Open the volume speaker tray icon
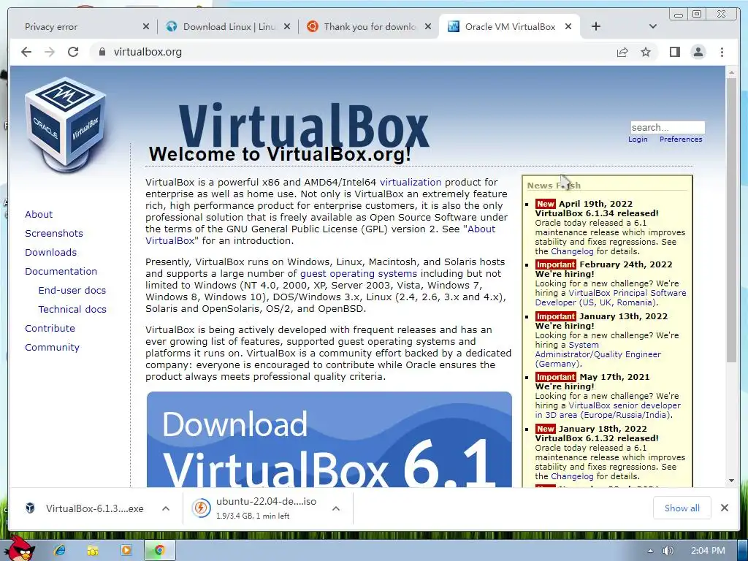748x561 pixels. pyautogui.click(x=668, y=551)
